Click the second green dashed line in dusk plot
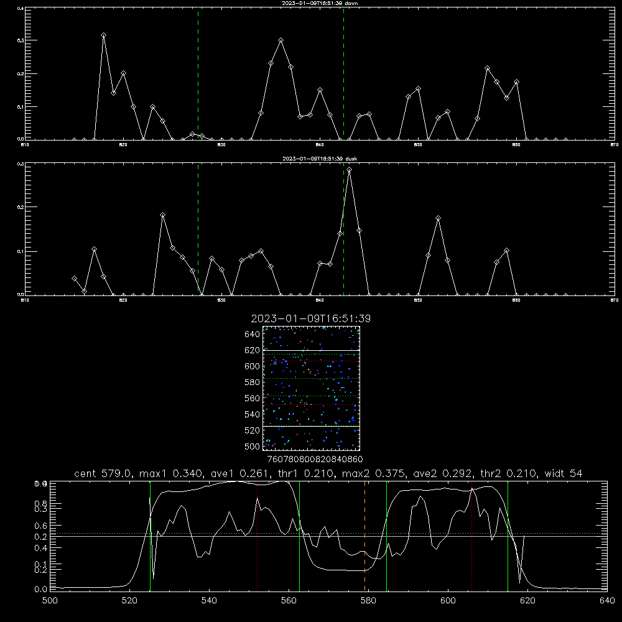Viewport: 622px width, 622px height. click(x=343, y=229)
